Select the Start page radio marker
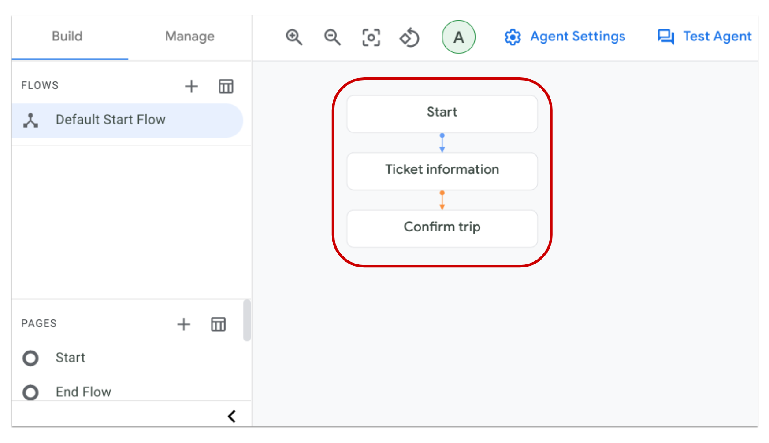 (x=30, y=358)
